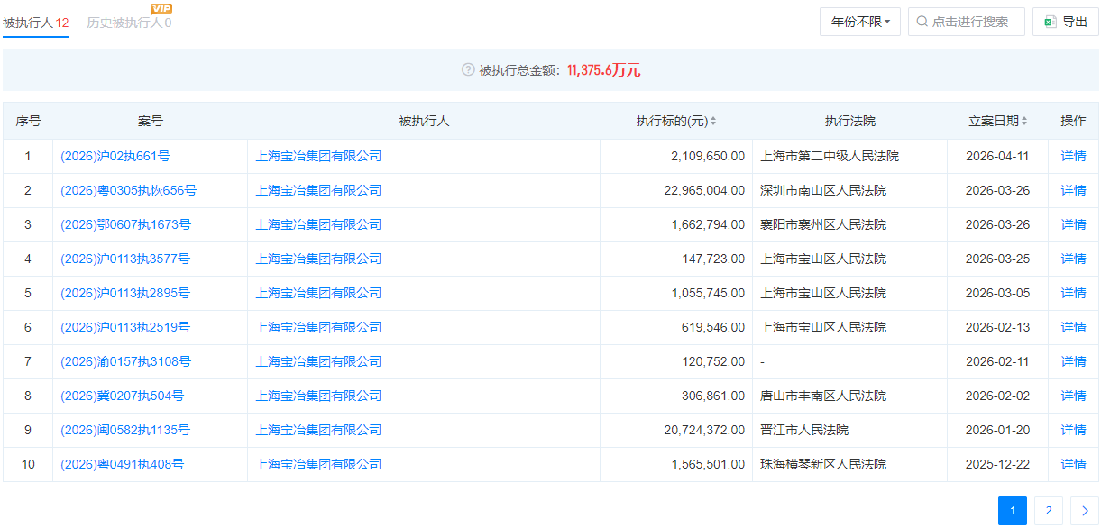The width and height of the screenshot is (1101, 528).
Task: Sort by 执行标的(元) column arrows
Action: pos(713,122)
